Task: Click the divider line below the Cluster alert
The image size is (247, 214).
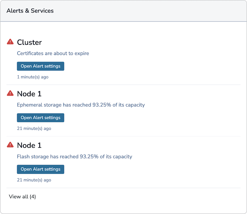Action: click(123, 85)
